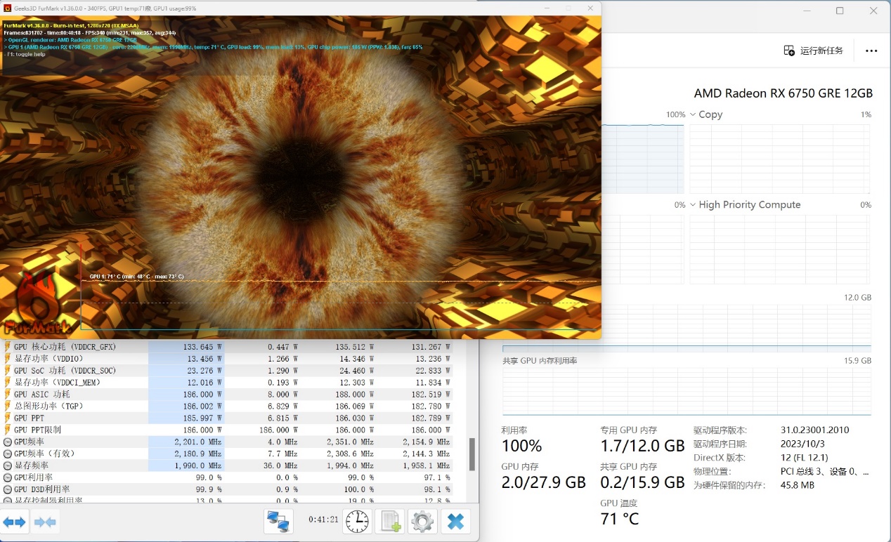
Task: Click the High Priority Compute usage graph
Action: [x=780, y=249]
